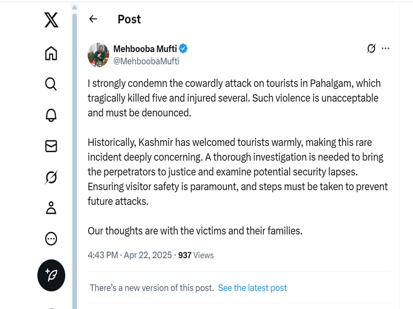Click the vertical scrollbar beside the sidebar
Viewport: 413px width, 309px height.
(75, 158)
